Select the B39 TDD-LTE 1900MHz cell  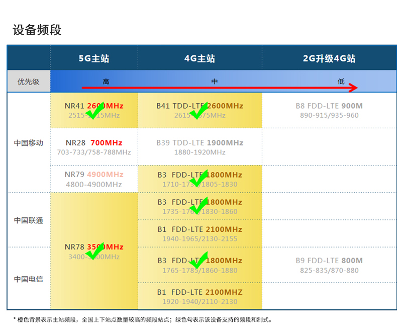click(199, 147)
